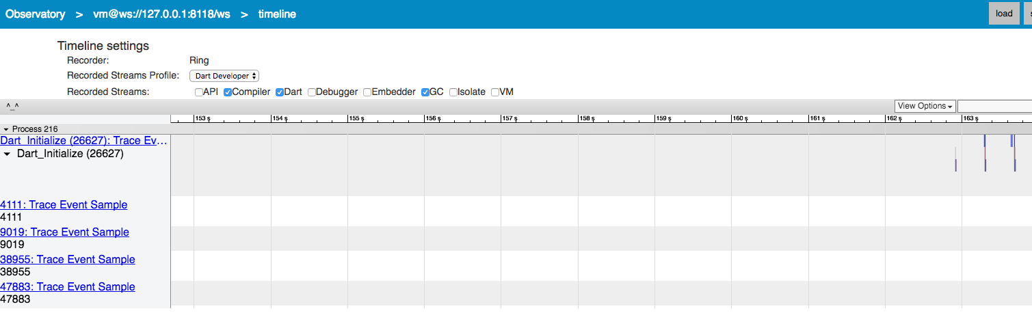The height and width of the screenshot is (326, 1032).
Task: Enable the API recorded stream checkbox
Action: [x=198, y=92]
